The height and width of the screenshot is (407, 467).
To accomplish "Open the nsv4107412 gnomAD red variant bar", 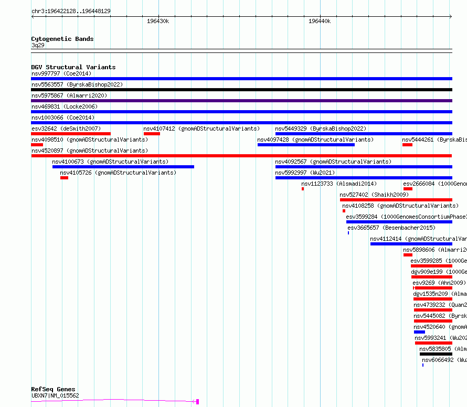I will pos(152,134).
